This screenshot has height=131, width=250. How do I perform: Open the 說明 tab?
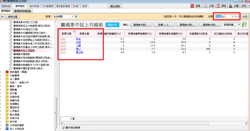84,6
